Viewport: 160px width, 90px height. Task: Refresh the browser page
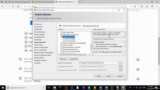[13, 6]
